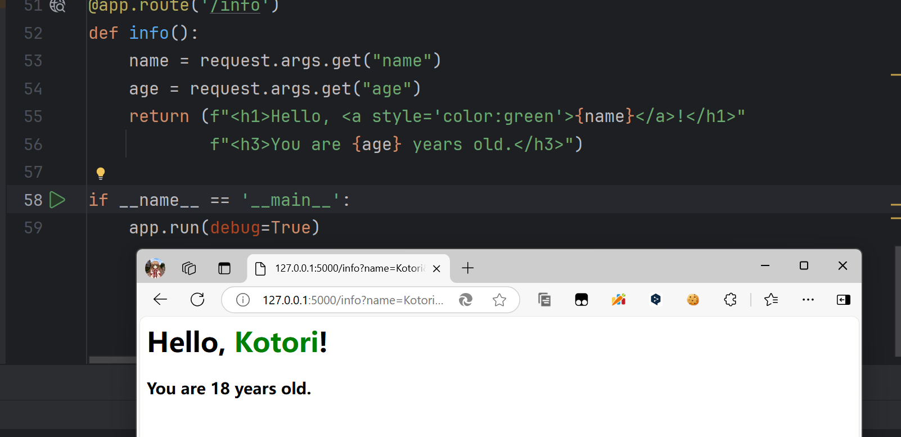Click the Tampermonkey extension icon

[x=581, y=300]
